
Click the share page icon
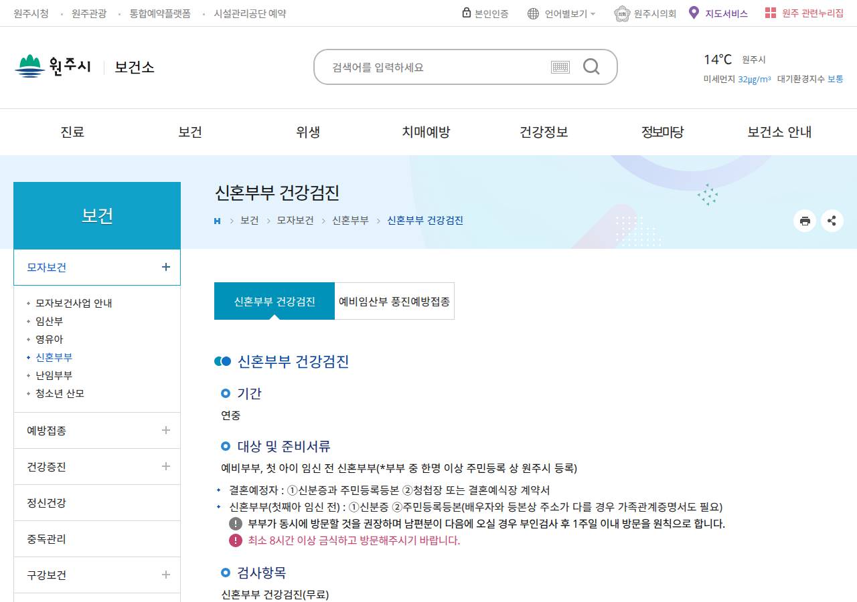coord(832,221)
